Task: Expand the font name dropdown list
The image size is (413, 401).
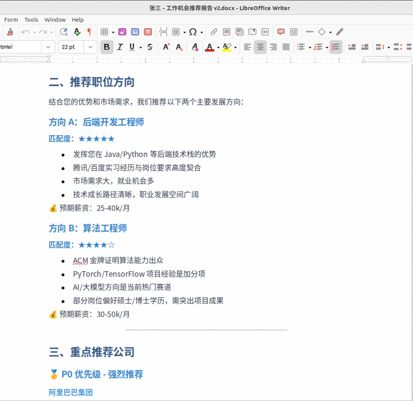Action: [x=48, y=47]
